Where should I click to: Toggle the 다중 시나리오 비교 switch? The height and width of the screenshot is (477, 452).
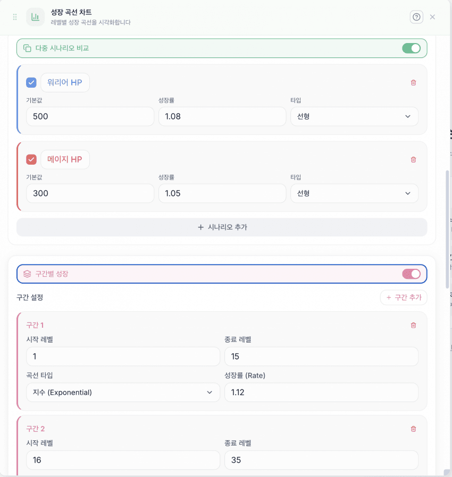click(411, 48)
